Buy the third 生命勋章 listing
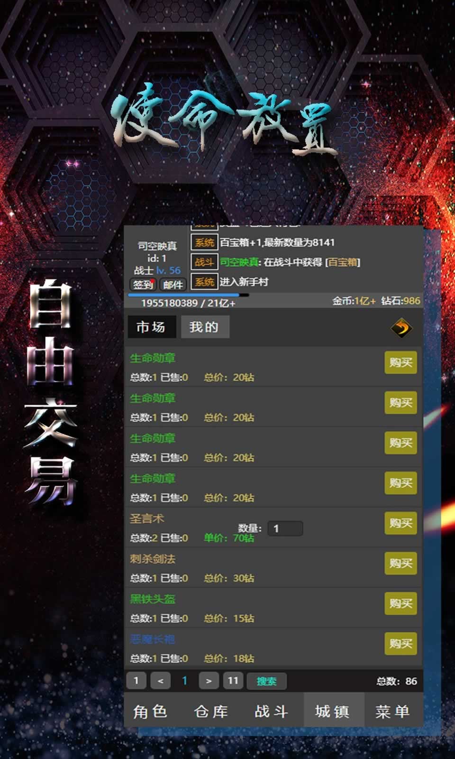The width and height of the screenshot is (455, 759). 400,443
